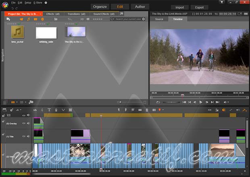Open the audio mixer icon on timeline toolbar
The image size is (250, 177).
pyautogui.click(x=35, y=110)
